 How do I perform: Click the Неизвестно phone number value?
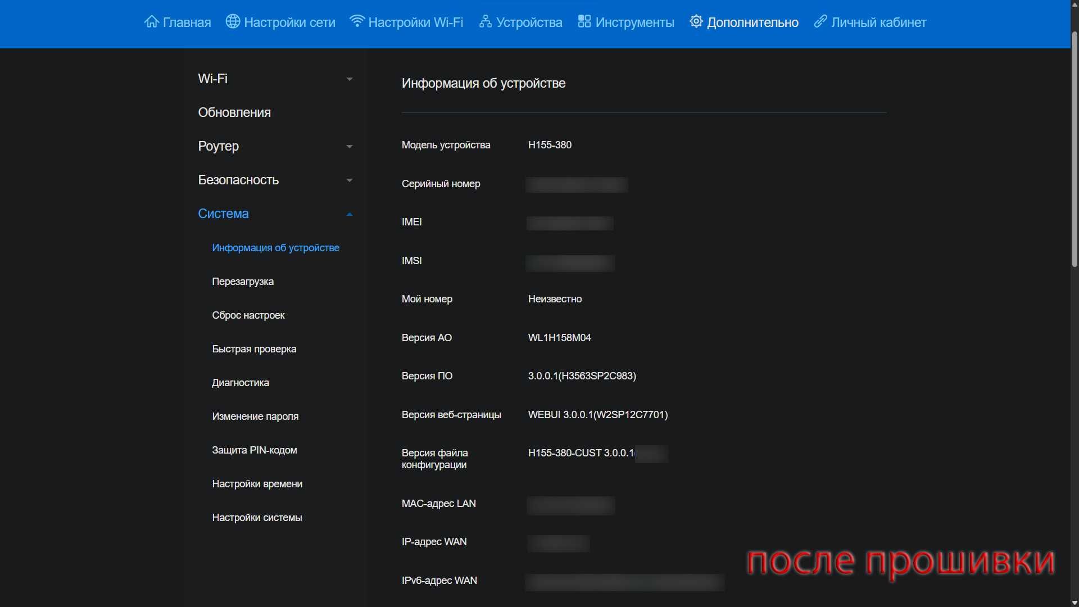[x=555, y=299]
